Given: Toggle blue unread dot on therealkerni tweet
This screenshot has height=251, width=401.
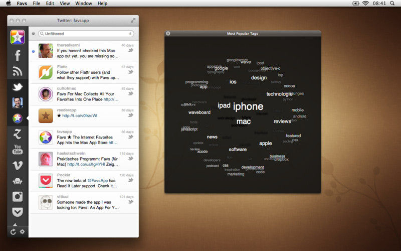Looking at the screenshot, I should pyautogui.click(x=33, y=51).
